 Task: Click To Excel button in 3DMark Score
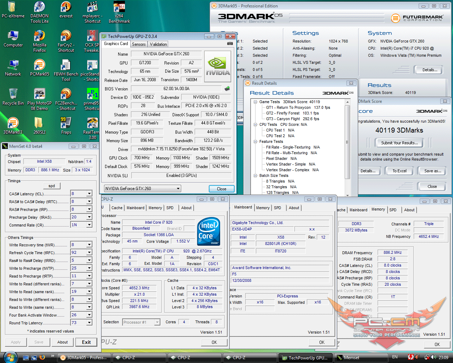(x=400, y=171)
